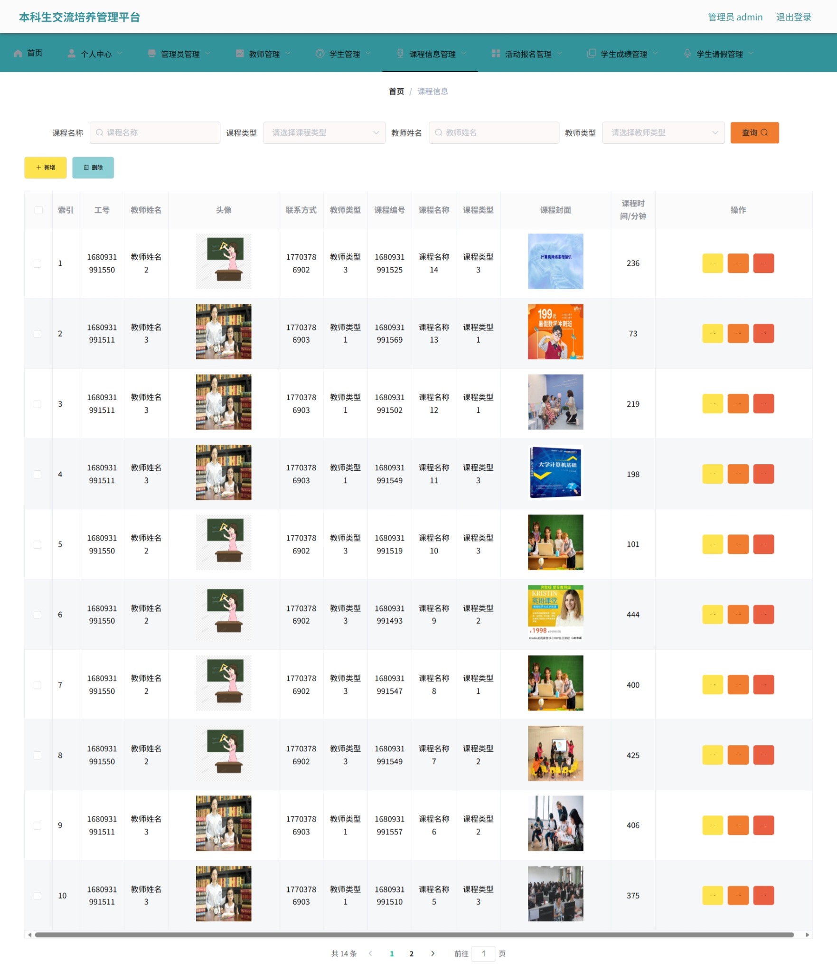The width and height of the screenshot is (837, 972).
Task: Click the red action button in row 10
Action: 763,896
